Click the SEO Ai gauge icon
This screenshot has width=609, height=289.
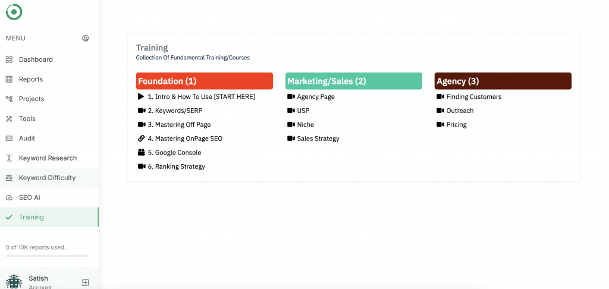(x=9, y=197)
